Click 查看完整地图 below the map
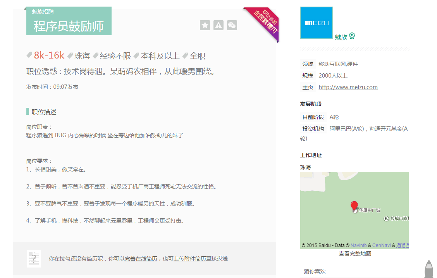This screenshot has height=278, width=437. coord(355,254)
